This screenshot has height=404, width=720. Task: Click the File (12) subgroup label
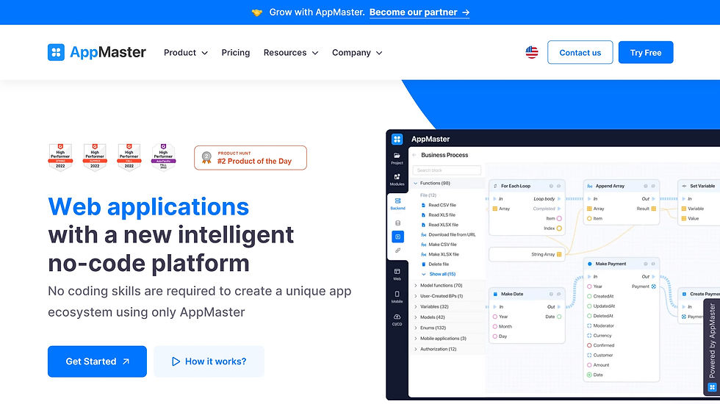click(x=428, y=195)
